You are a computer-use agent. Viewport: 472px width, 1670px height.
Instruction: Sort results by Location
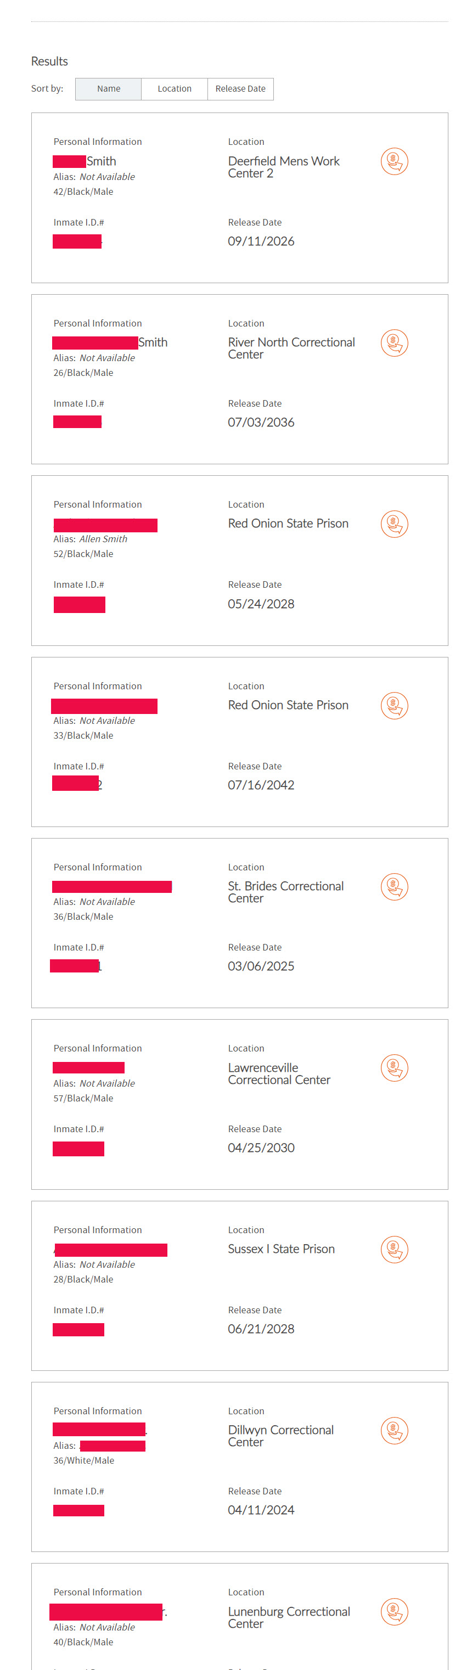pyautogui.click(x=175, y=89)
